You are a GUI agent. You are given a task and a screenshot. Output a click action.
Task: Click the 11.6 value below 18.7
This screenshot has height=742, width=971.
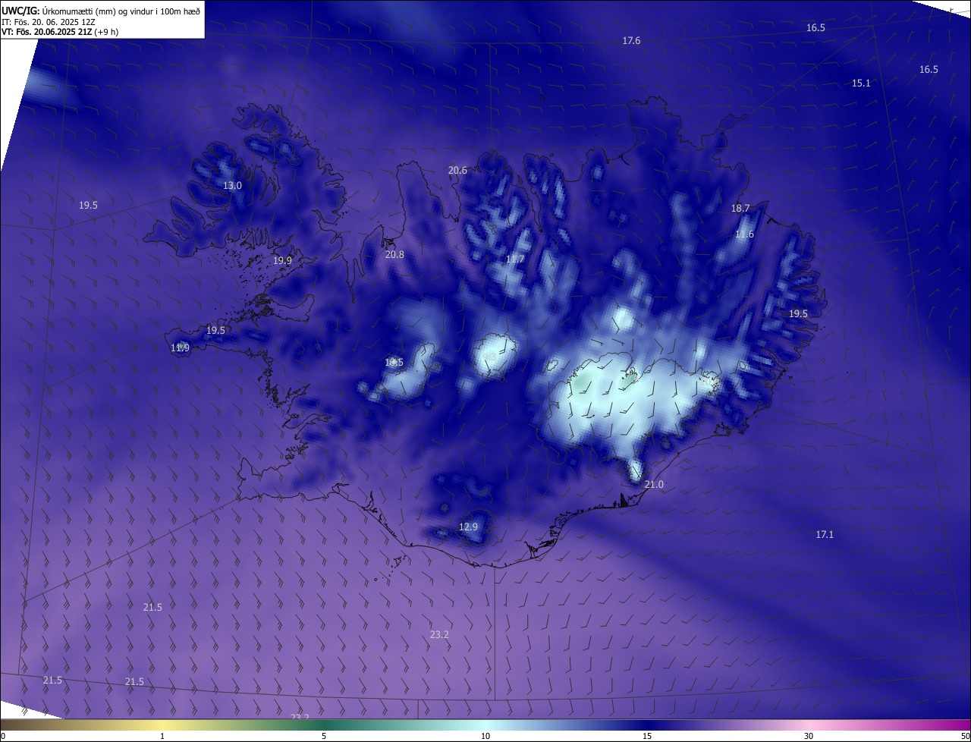[x=745, y=234]
